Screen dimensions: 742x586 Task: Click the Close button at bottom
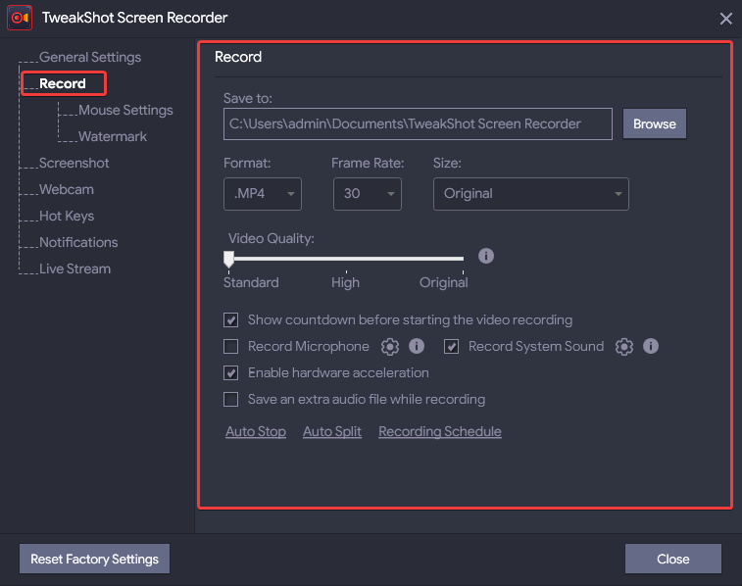pyautogui.click(x=673, y=559)
